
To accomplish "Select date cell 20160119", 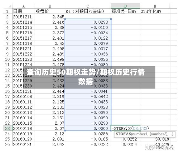I will click(24, 134).
